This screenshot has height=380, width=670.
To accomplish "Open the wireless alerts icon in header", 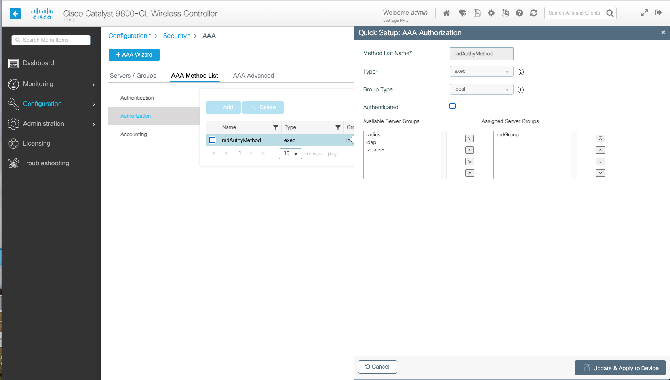I will tap(462, 13).
